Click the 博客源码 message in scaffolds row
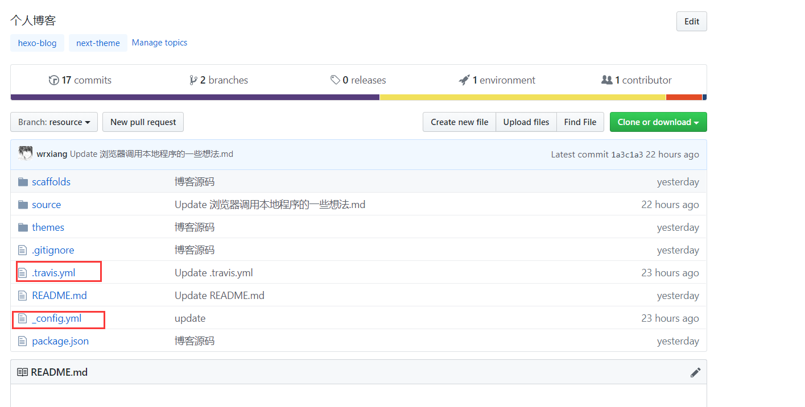This screenshot has height=407, width=805. click(x=195, y=182)
